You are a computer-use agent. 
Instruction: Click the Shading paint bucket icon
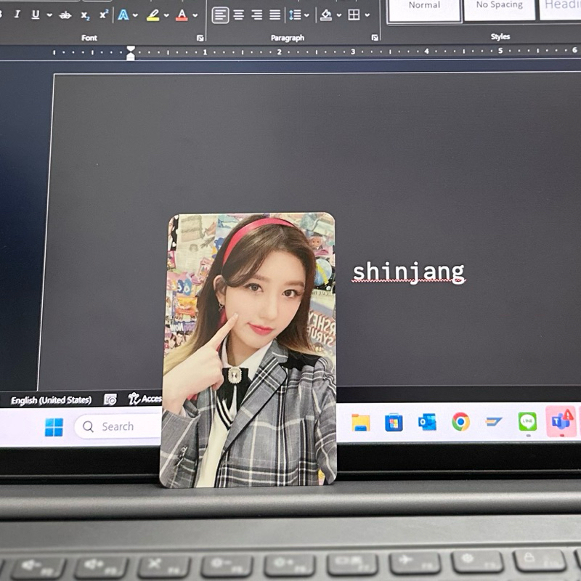pyautogui.click(x=326, y=15)
